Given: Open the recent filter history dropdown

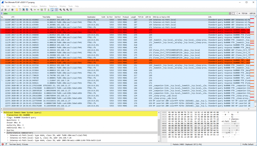Looking at the screenshot, I should [x=236, y=13].
